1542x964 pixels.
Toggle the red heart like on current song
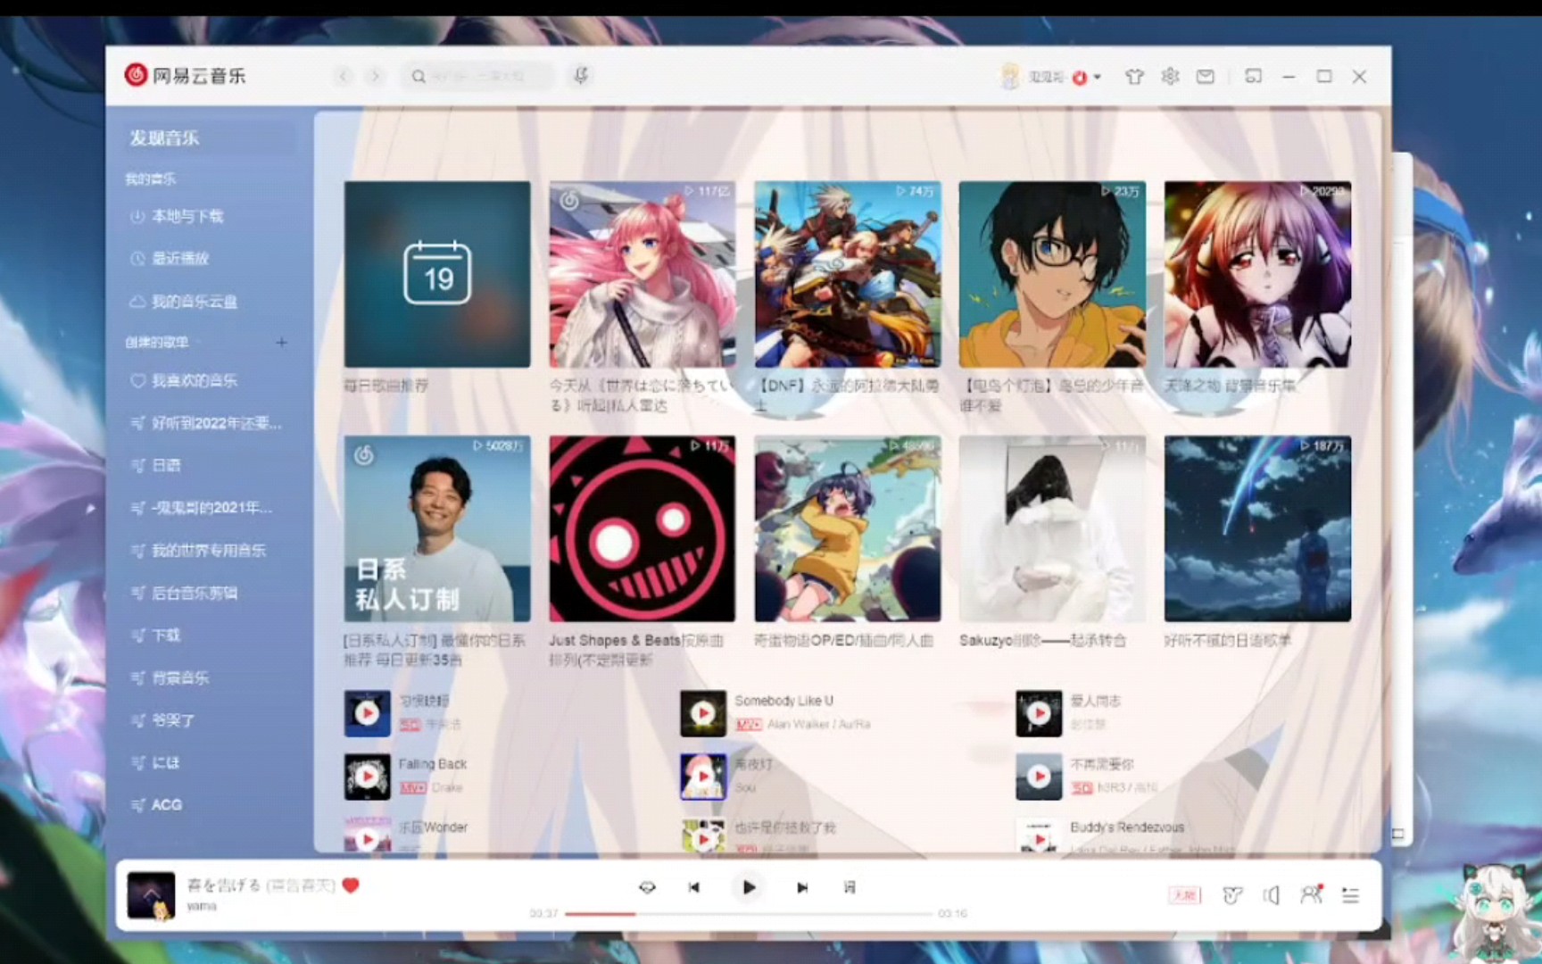tap(351, 885)
